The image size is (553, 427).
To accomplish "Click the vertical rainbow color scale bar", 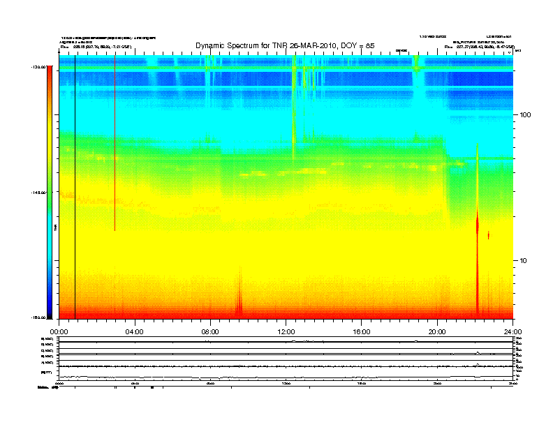I will [x=50, y=192].
